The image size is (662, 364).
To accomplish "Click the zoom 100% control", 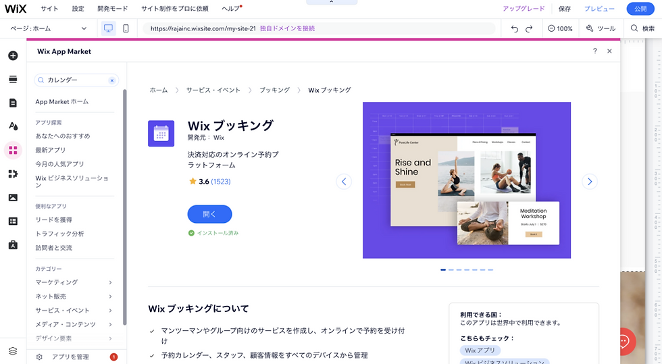I will (x=560, y=29).
